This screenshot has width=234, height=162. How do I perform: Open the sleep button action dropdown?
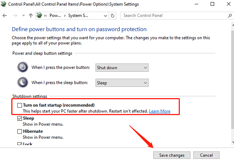[x=122, y=83]
